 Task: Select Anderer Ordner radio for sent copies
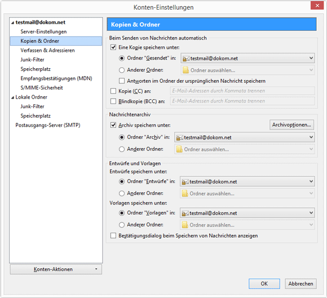point(122,70)
